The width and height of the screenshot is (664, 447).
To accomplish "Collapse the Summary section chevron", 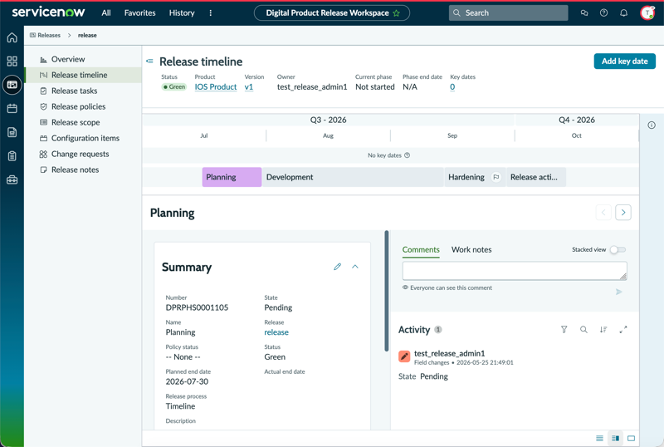I will [x=355, y=267].
